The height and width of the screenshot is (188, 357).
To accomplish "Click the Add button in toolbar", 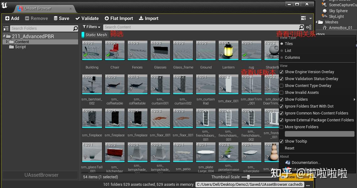I will [12, 18].
